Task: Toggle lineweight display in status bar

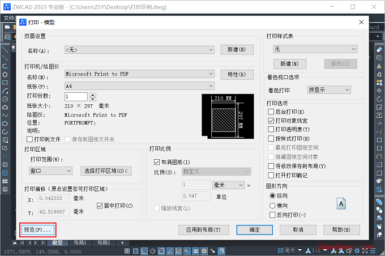Action: pyautogui.click(x=196, y=251)
